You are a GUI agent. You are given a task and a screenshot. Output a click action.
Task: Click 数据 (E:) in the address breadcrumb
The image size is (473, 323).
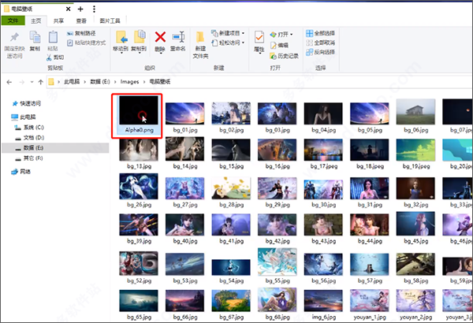(100, 82)
